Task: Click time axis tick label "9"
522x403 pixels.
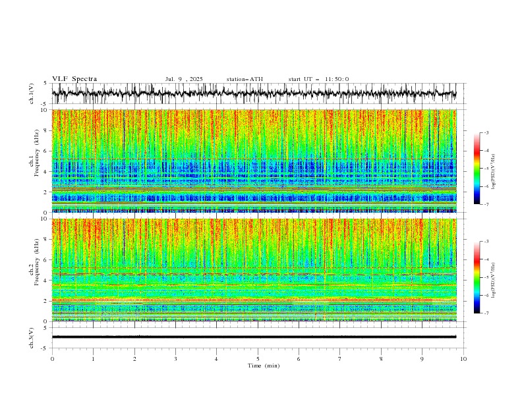Action: [422, 359]
